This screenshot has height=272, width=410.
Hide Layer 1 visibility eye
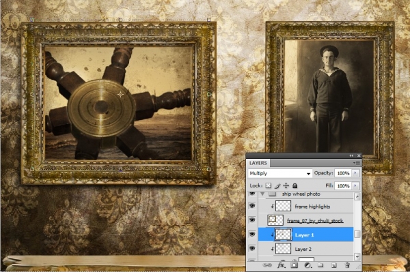point(252,235)
